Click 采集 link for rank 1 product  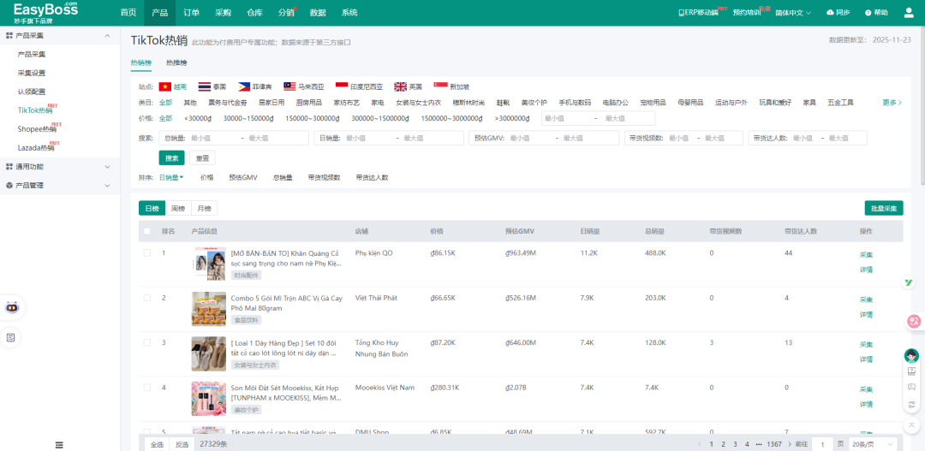866,255
